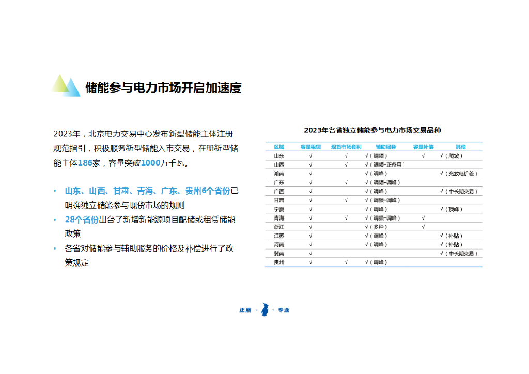Click the footer word 专业
The width and height of the screenshot is (529, 374).
click(284, 310)
